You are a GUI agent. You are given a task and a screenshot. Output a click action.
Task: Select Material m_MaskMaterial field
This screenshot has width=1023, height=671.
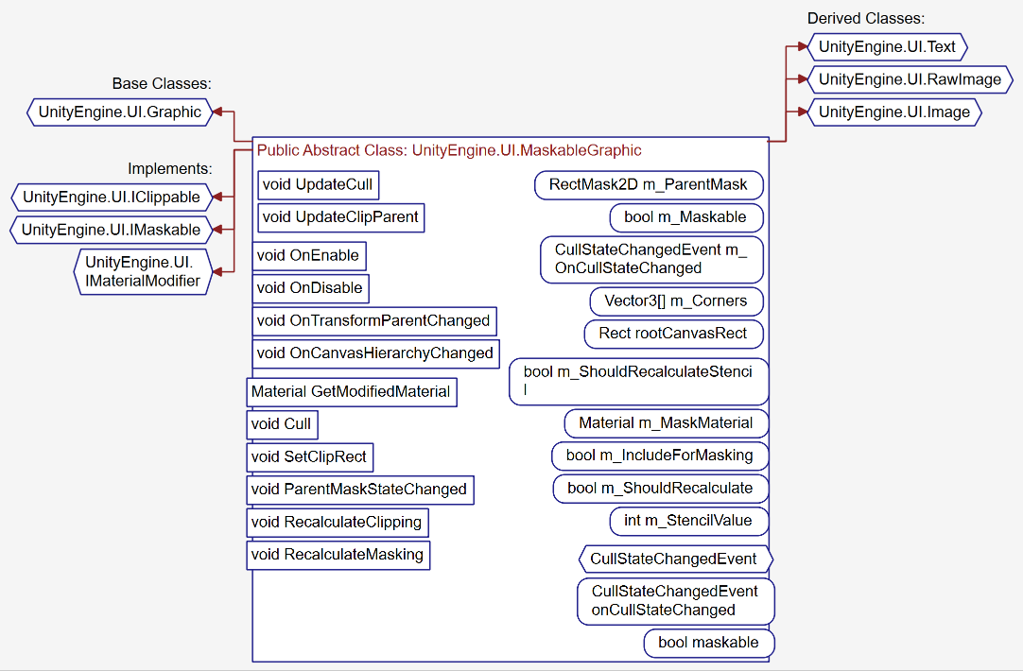(x=667, y=423)
